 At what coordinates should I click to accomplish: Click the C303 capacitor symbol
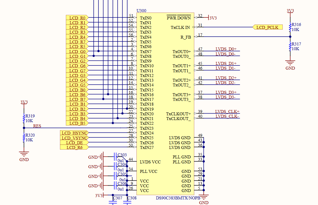pos(115,157)
